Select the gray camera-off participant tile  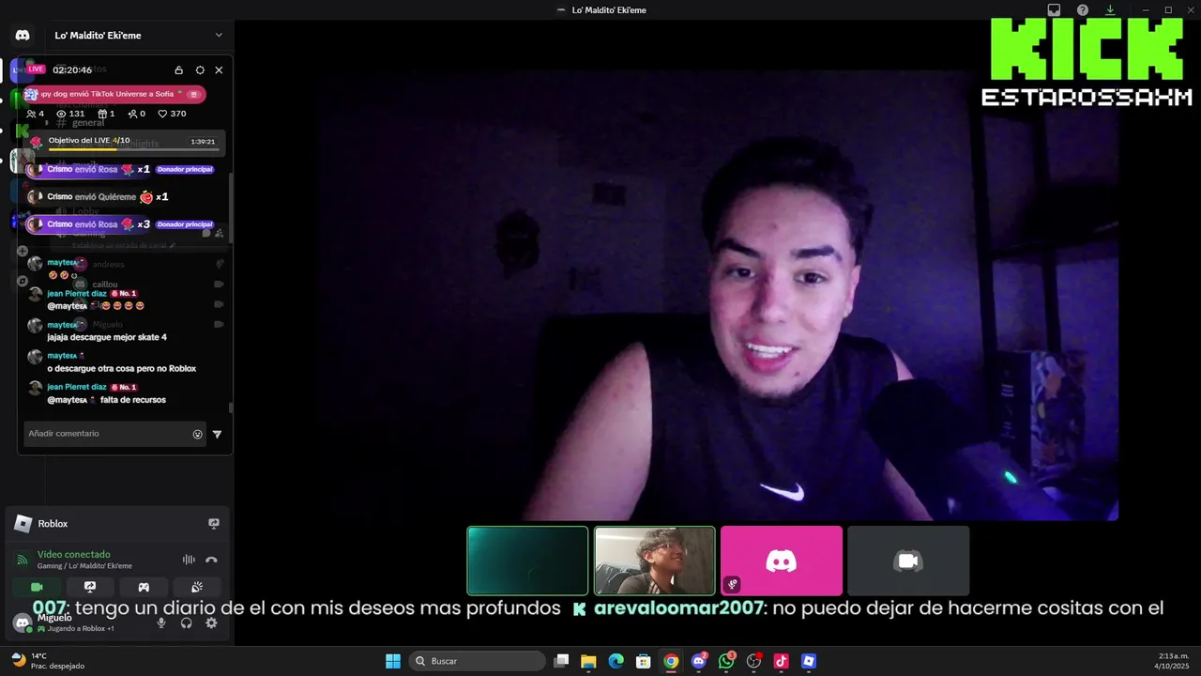(x=908, y=561)
